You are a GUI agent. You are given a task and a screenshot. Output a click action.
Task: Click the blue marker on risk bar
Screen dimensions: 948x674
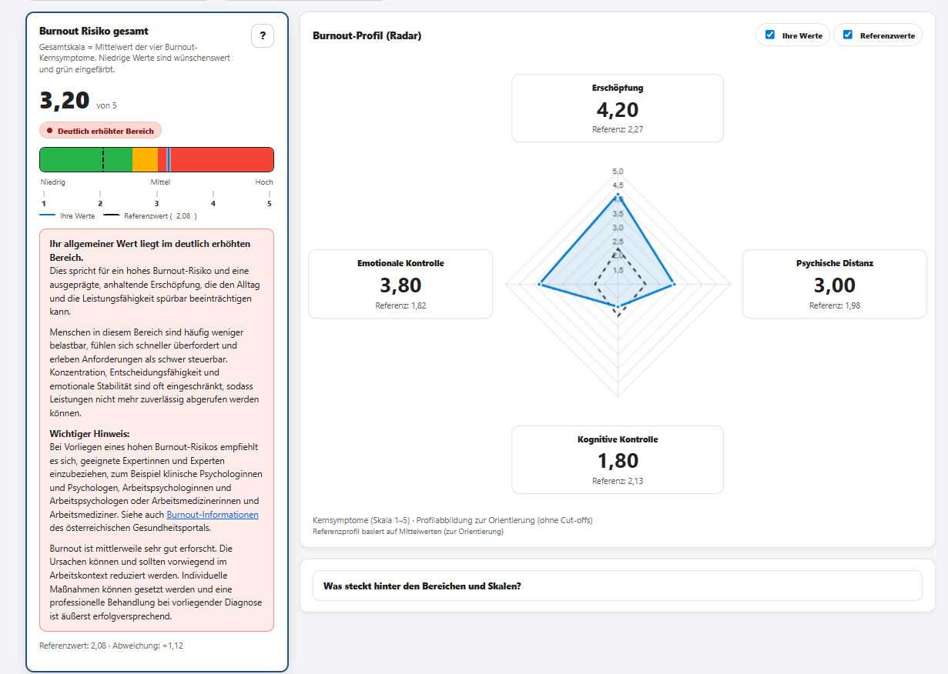point(169,159)
